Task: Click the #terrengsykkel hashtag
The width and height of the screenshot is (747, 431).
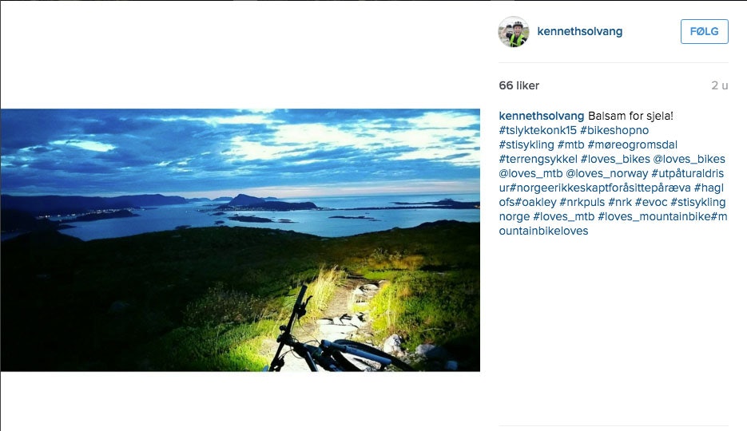Action: click(535, 159)
